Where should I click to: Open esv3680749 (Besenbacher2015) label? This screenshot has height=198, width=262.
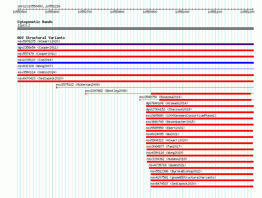coord(170,122)
